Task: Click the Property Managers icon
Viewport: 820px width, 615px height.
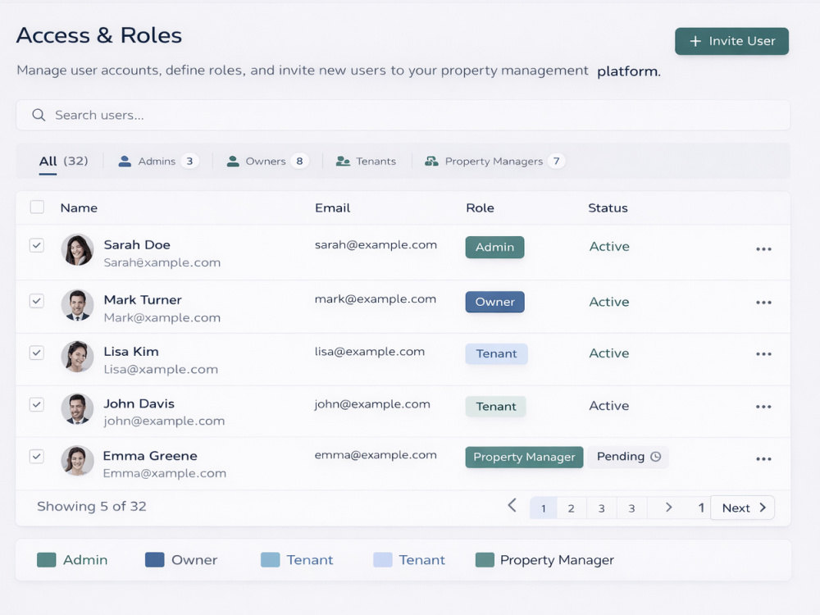Action: (431, 161)
